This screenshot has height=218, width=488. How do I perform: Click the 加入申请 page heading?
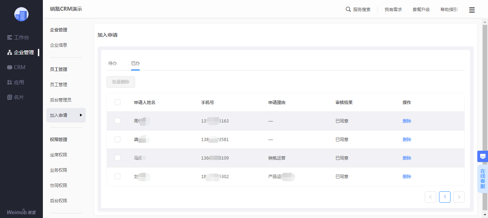click(108, 35)
